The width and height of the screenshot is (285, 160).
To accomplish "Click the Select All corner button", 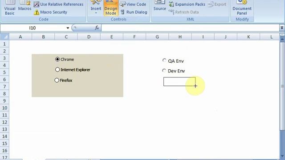I will pos(4,37).
